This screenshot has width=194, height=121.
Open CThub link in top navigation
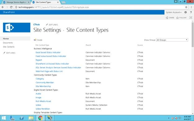(x=37, y=25)
